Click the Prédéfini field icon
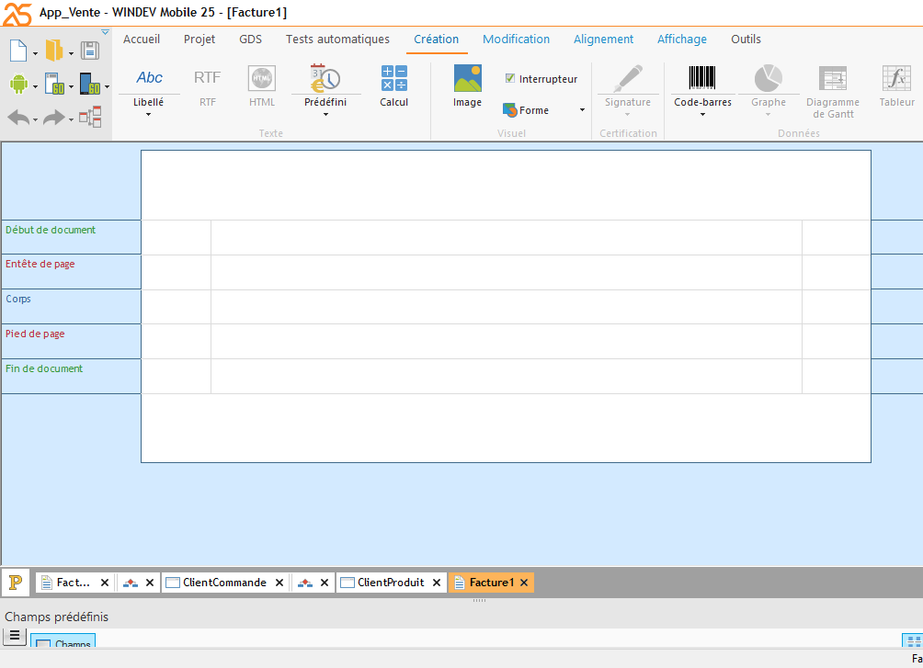This screenshot has width=923, height=668. click(325, 79)
